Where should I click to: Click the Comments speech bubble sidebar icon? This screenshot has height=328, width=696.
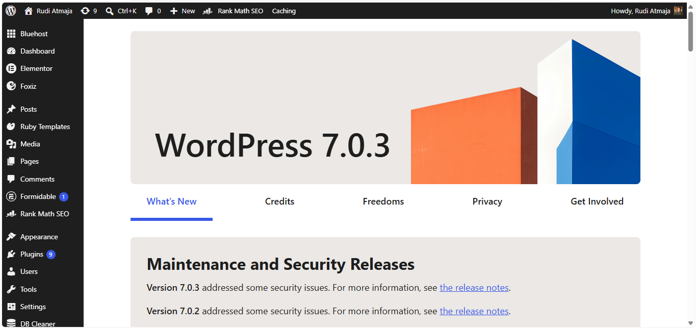pyautogui.click(x=11, y=179)
